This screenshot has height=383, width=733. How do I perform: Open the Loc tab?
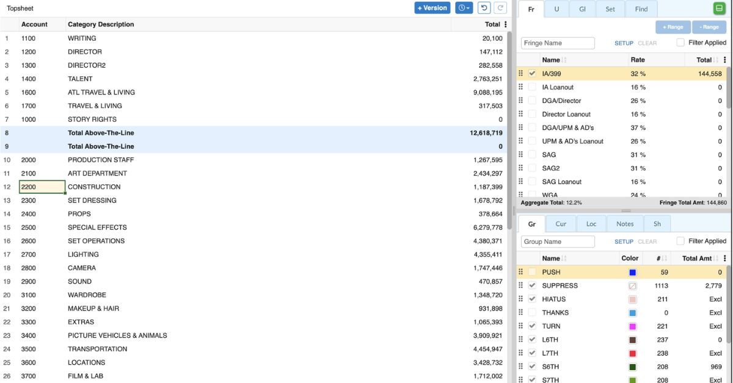coord(591,224)
